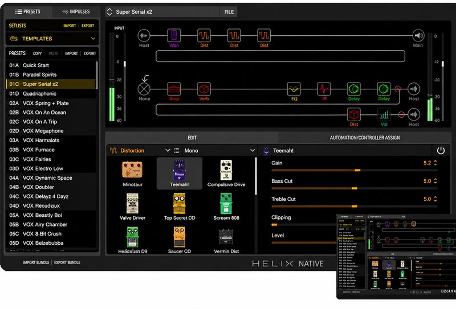The height and width of the screenshot is (309, 456).
Task: Adjust the Gain value stepper
Action: click(x=435, y=163)
